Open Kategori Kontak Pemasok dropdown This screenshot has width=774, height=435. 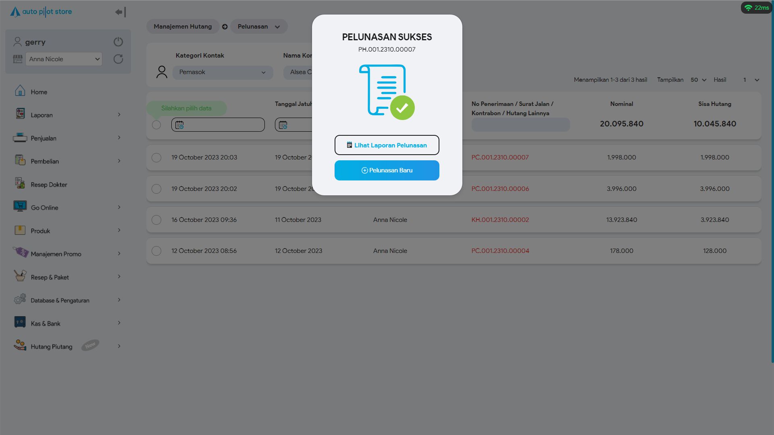click(x=223, y=72)
